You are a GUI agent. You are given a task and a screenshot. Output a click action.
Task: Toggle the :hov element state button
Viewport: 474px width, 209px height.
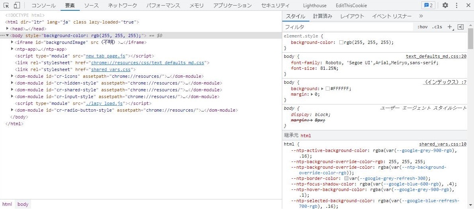(x=422, y=27)
